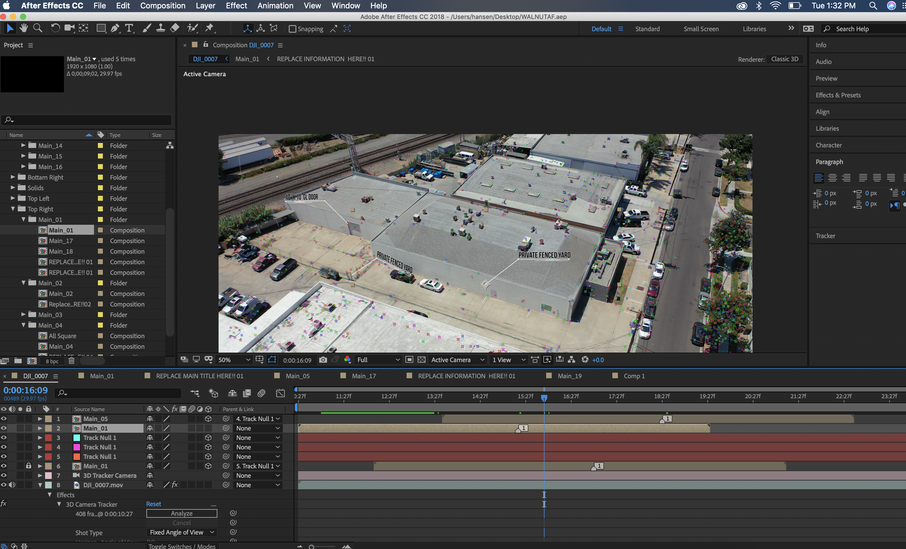The width and height of the screenshot is (906, 549).
Task: Click the Take Snapshot camera icon
Action: coord(323,360)
